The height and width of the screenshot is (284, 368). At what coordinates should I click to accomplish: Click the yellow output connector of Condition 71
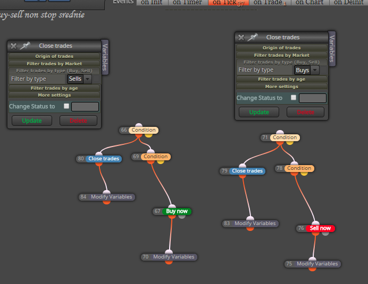tap(290, 142)
